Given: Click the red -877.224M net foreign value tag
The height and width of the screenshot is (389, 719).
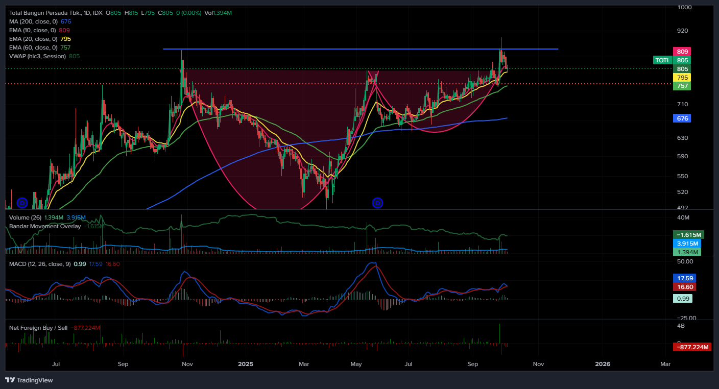Looking at the screenshot, I should (x=692, y=347).
